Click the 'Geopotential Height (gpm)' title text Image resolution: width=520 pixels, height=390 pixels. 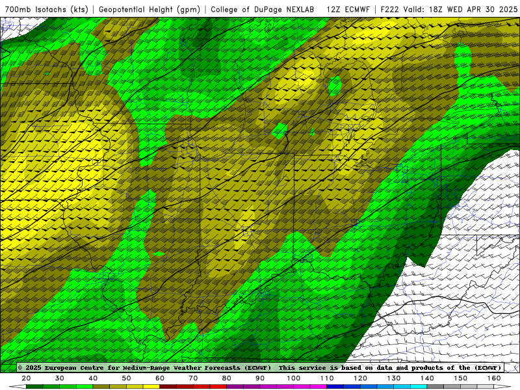(149, 9)
